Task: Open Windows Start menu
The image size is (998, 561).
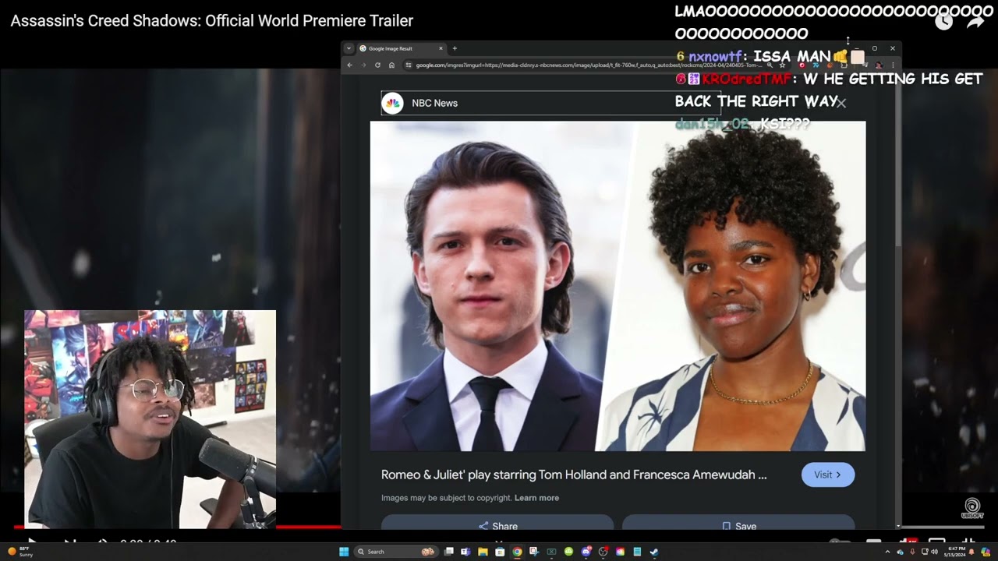Action: coord(344,552)
